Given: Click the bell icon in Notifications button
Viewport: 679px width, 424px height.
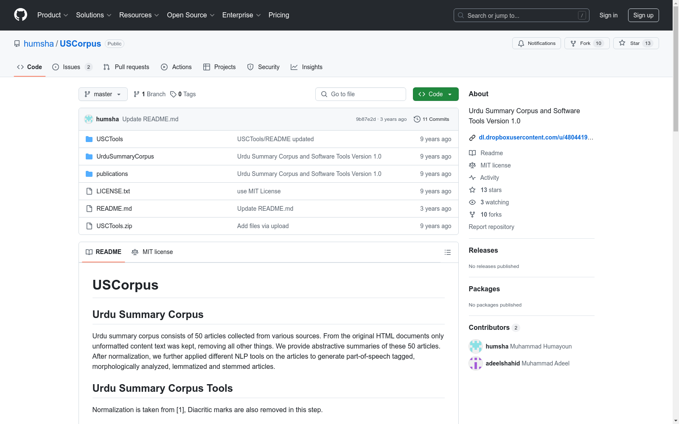Looking at the screenshot, I should click(x=521, y=43).
